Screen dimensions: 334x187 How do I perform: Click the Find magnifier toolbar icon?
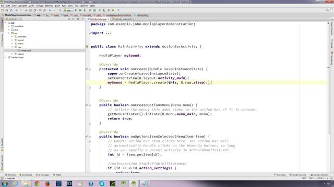pyautogui.click(x=40, y=10)
